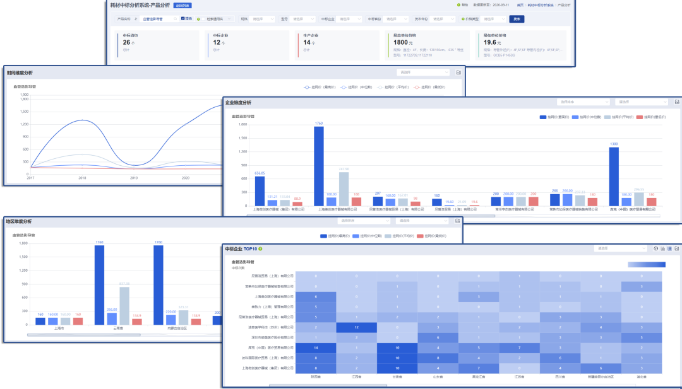
Task: Select the 中标省份 26 个 summary card
Action: [157, 45]
